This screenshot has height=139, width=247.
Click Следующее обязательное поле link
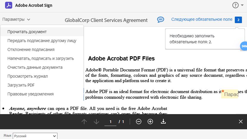tap(202, 20)
